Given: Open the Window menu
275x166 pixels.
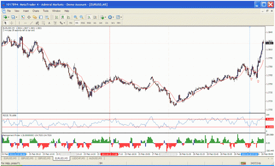Looking at the screenshot, I should [56, 11].
